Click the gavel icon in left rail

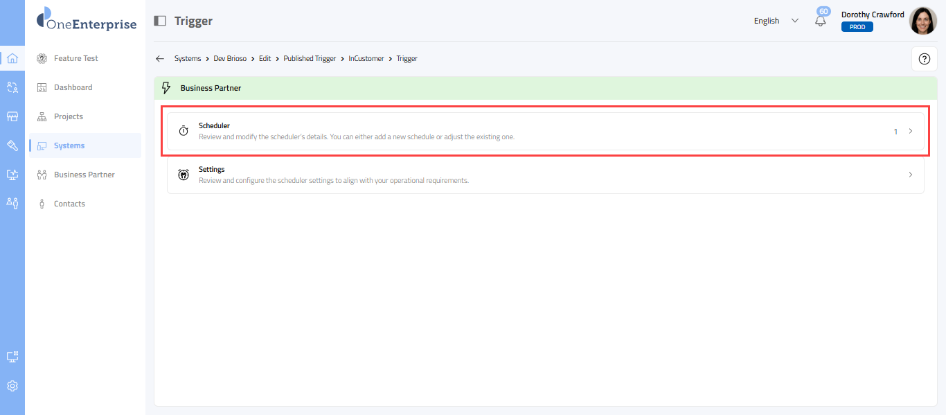(x=12, y=145)
